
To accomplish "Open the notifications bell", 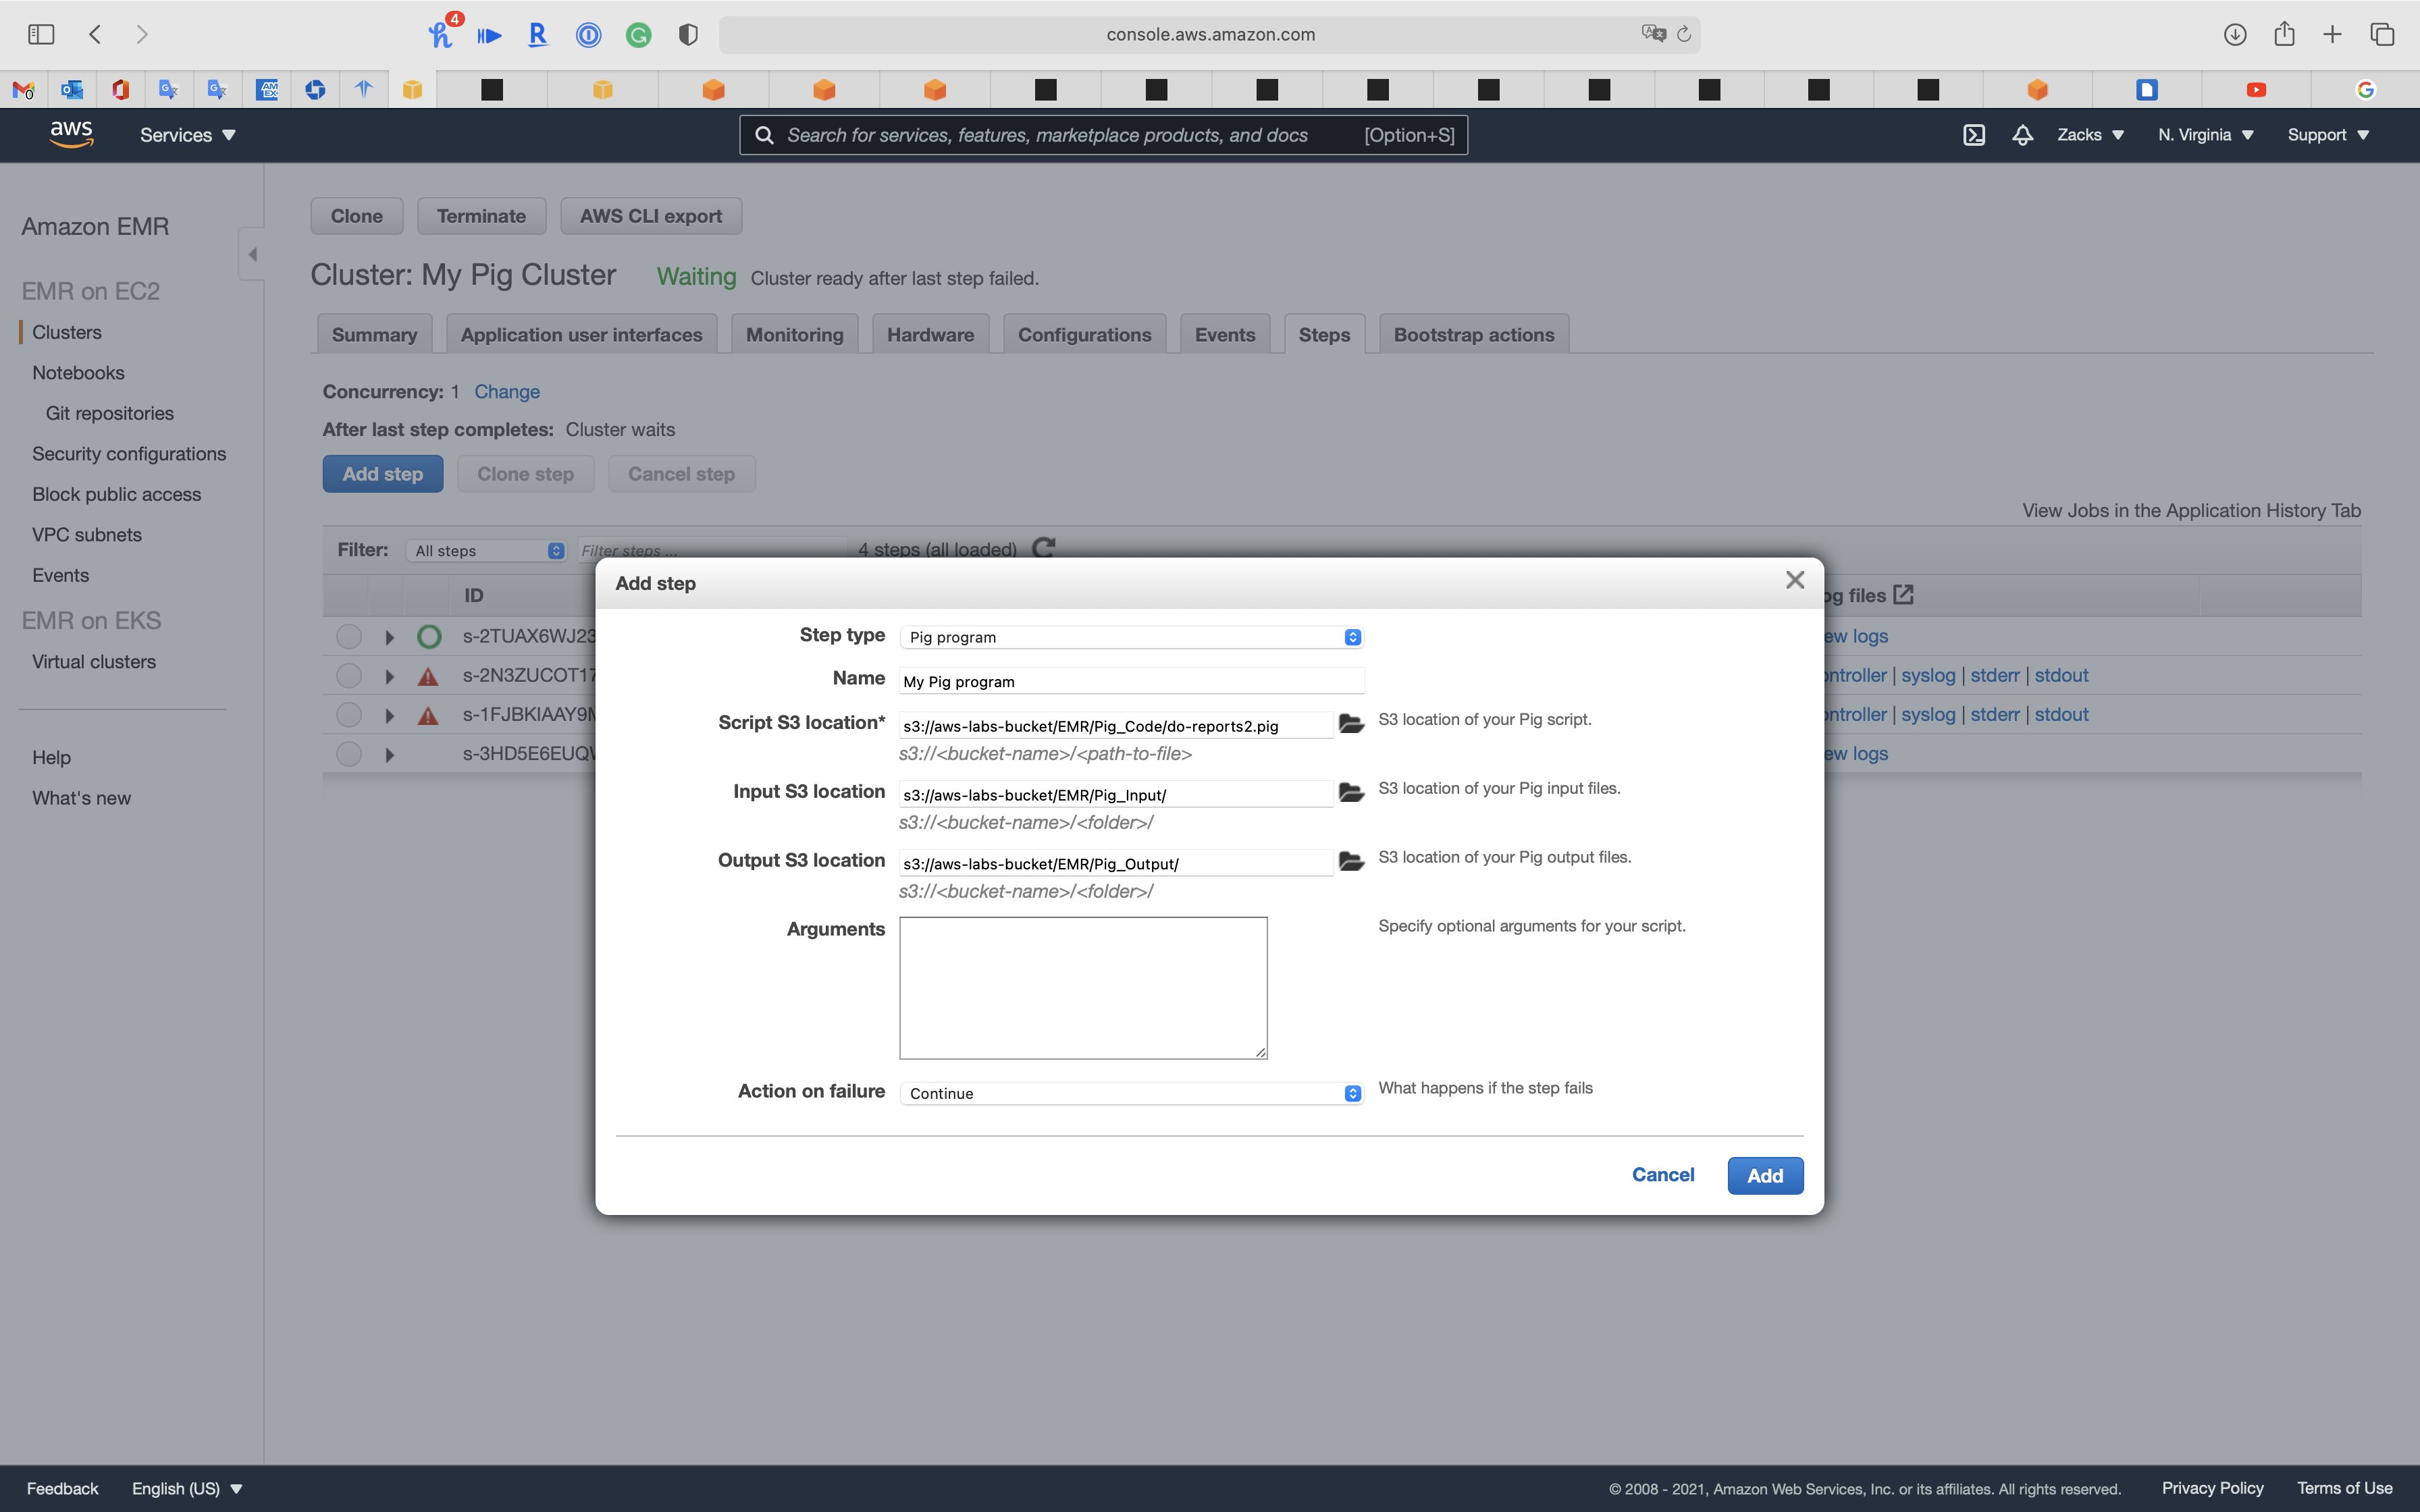I will [2022, 135].
